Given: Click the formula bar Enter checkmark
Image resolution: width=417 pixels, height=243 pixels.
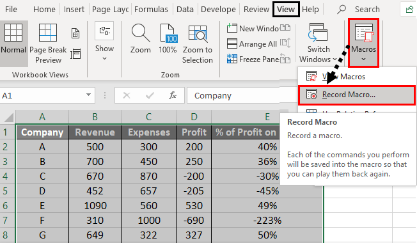Looking at the screenshot, I should [150, 95].
